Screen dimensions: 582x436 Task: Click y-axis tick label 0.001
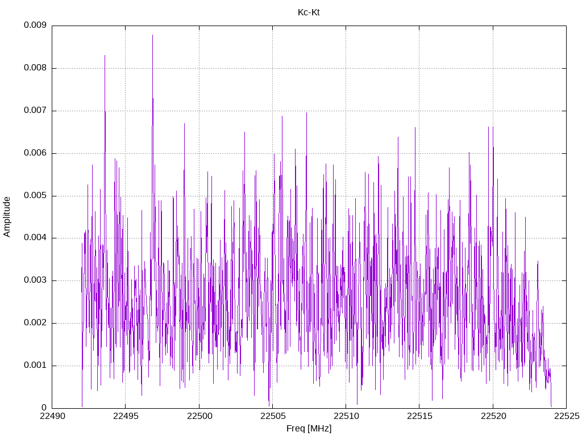click(35, 365)
